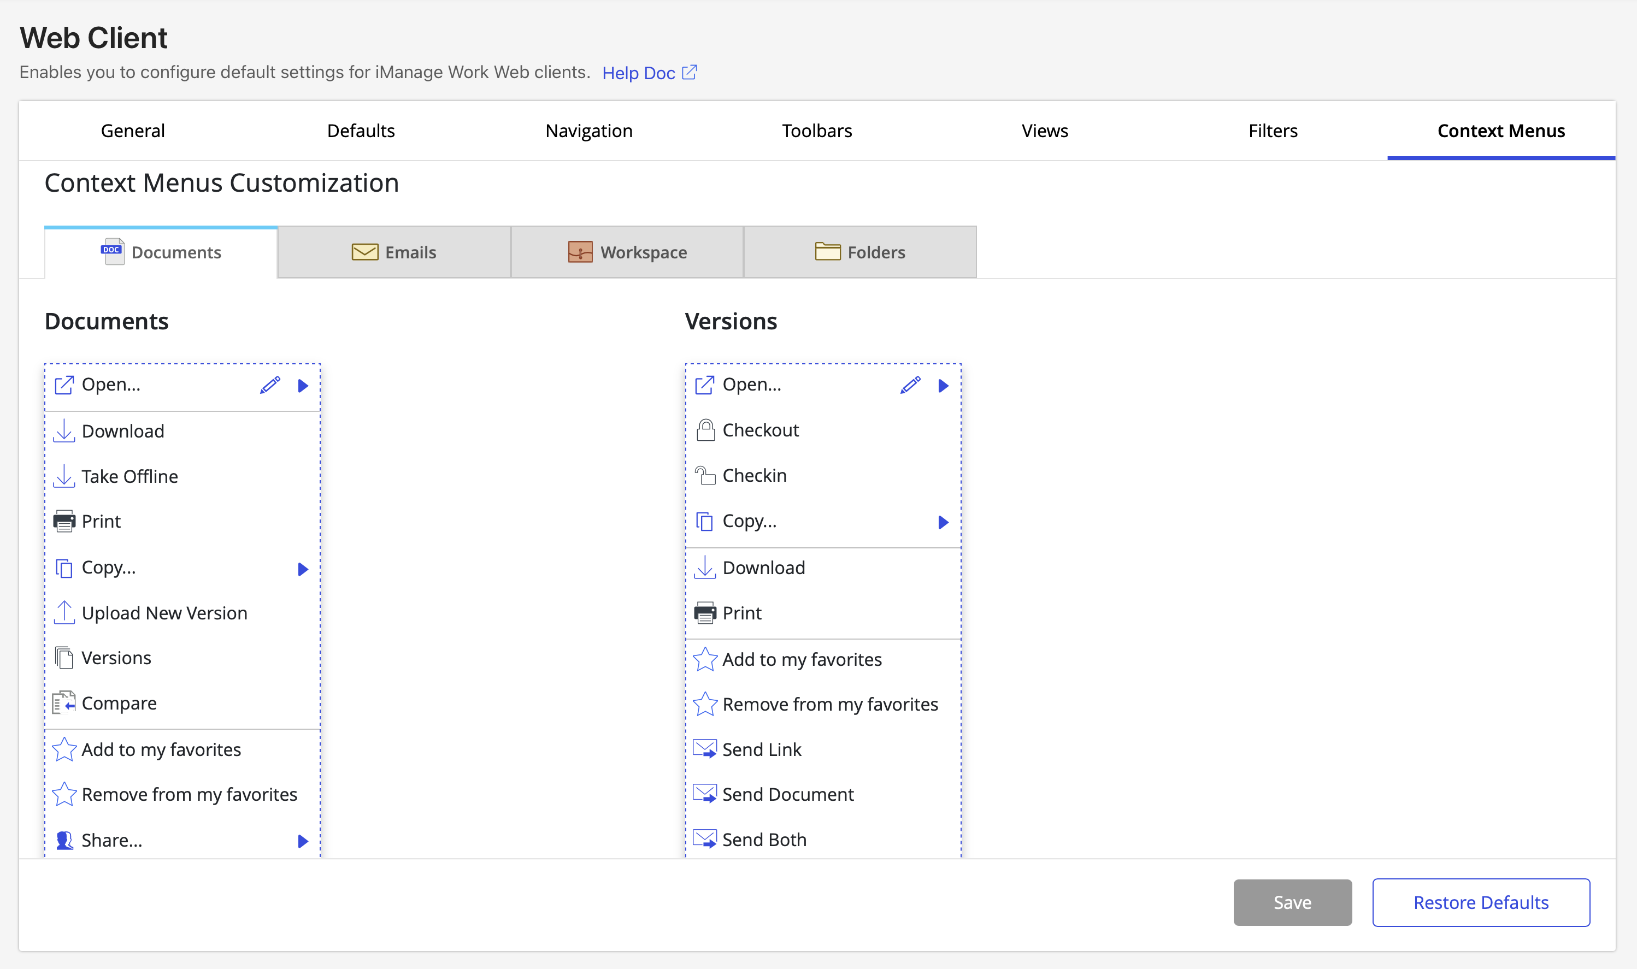This screenshot has width=1637, height=969.
Task: Expand the Copy submenu arrow in Versions
Action: (944, 522)
